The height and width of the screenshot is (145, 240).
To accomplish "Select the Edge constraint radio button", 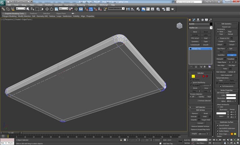I will pyautogui.click(x=227, y=32).
